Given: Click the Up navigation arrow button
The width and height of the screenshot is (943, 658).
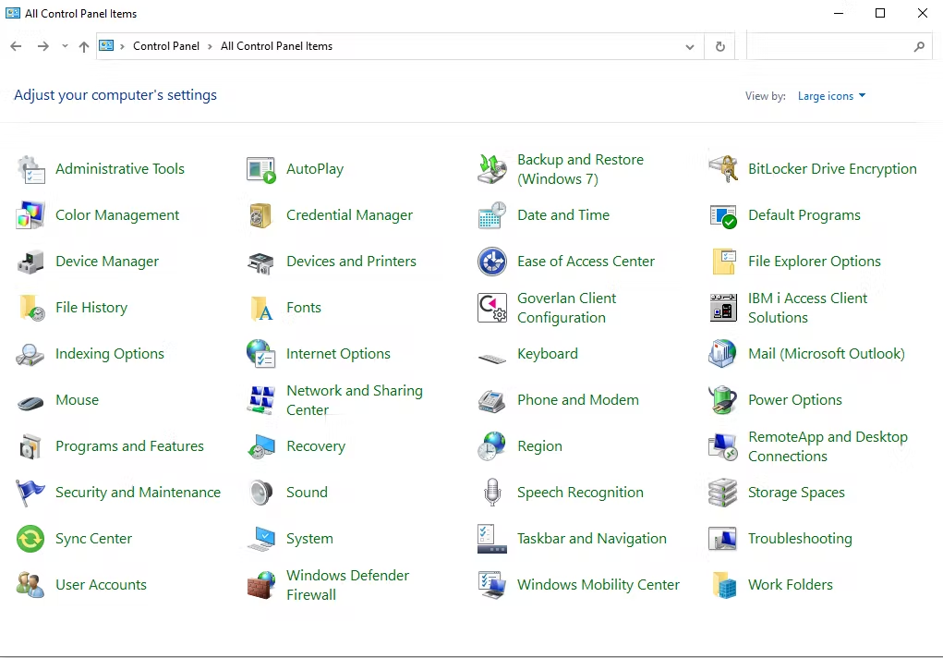Looking at the screenshot, I should pos(84,46).
